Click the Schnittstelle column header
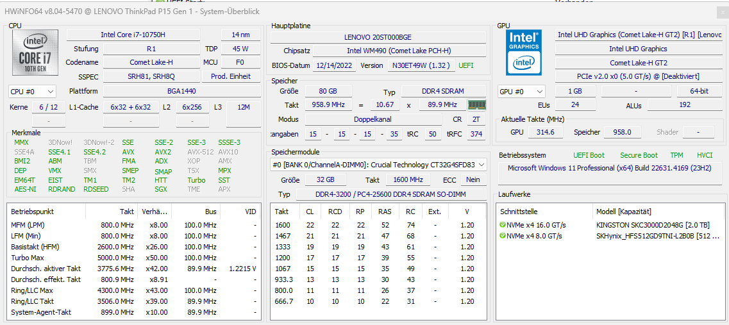This screenshot has width=729, height=325. 544,212
